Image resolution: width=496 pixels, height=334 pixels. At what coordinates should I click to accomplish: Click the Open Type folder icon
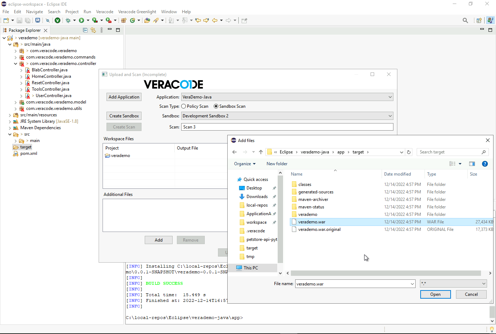[x=147, y=21]
